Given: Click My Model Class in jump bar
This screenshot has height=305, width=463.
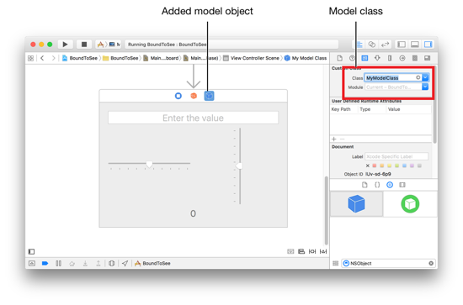Looking at the screenshot, I should click(306, 58).
